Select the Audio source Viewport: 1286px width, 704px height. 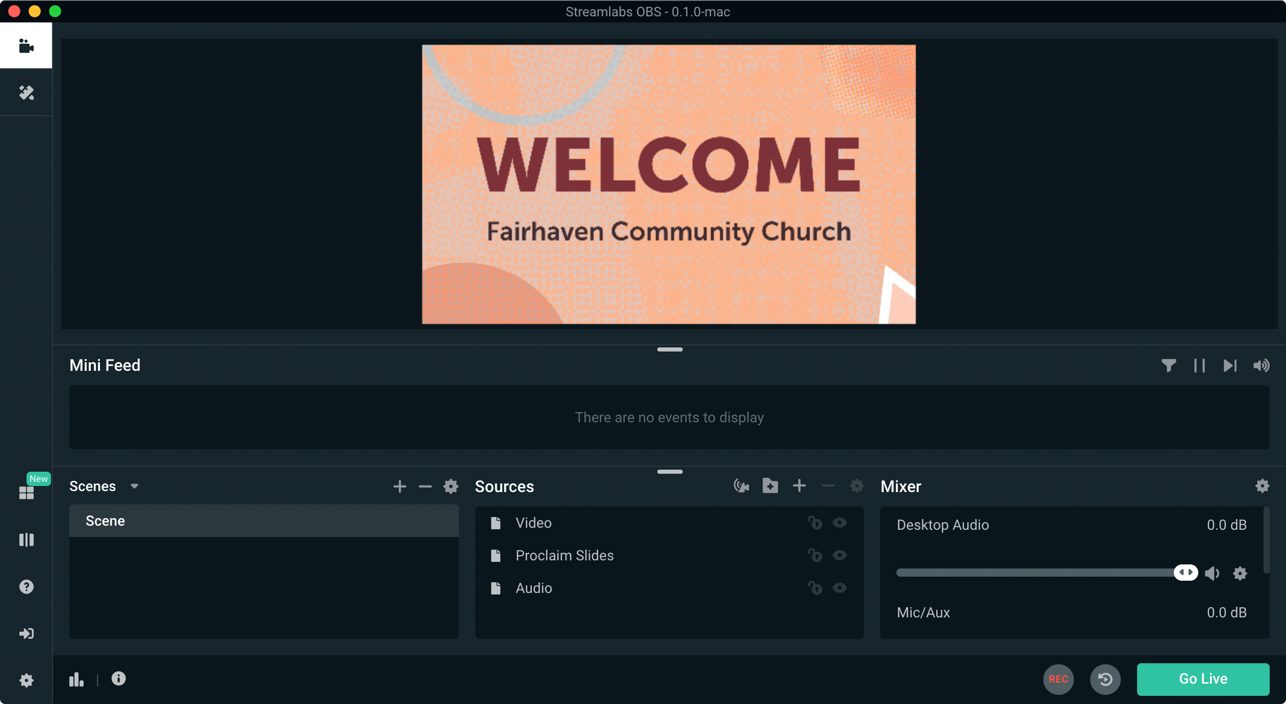click(669, 588)
